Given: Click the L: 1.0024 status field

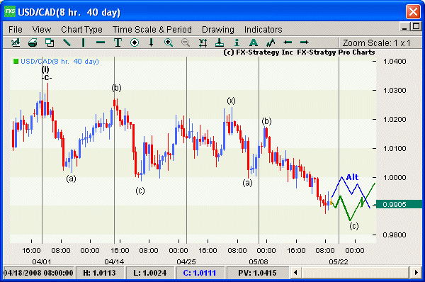Looking at the screenshot, I should 149,273.
